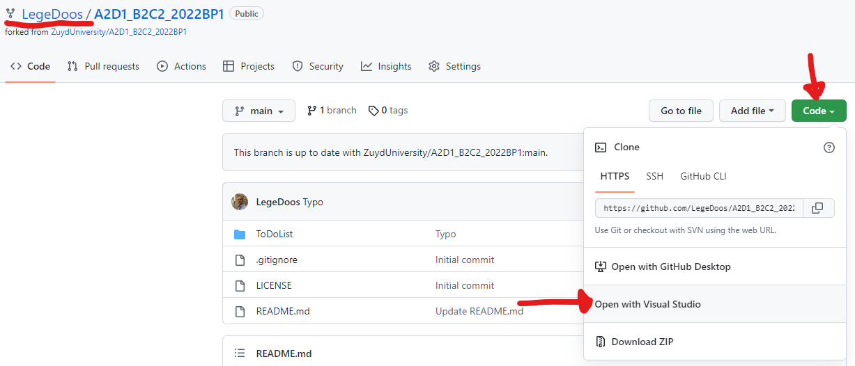The width and height of the screenshot is (855, 366).
Task: Open the Actions tab
Action: tap(181, 66)
